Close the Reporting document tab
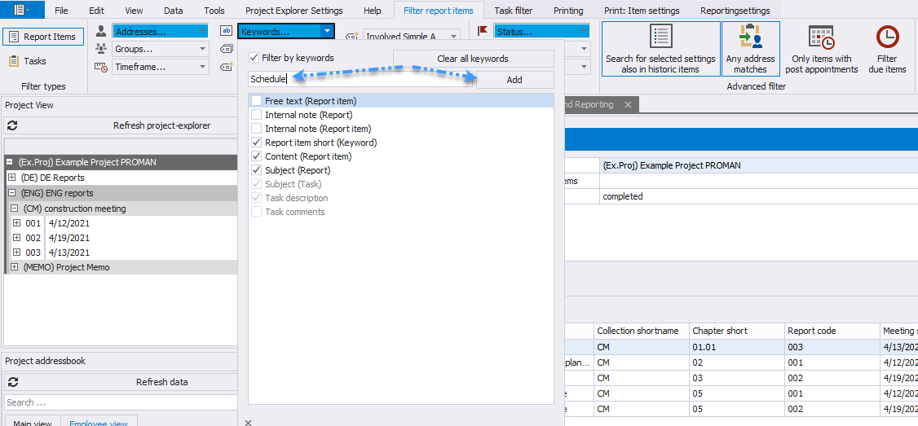The image size is (918, 426). pos(628,104)
